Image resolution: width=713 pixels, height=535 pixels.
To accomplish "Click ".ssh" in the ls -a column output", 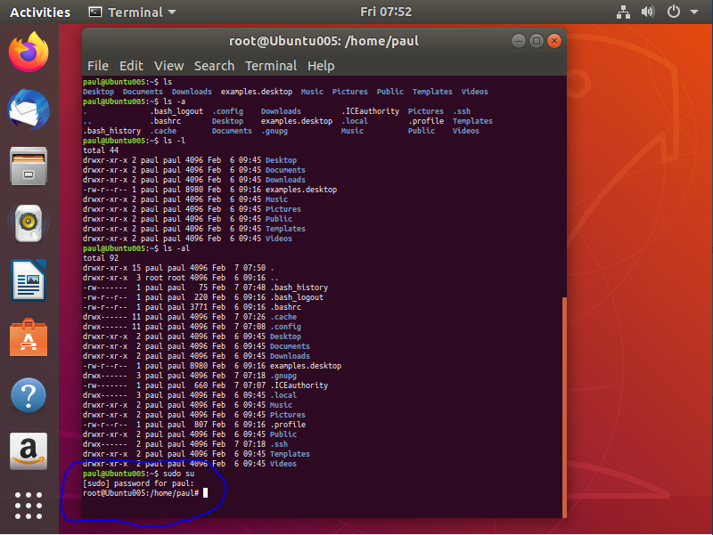I will tap(462, 111).
